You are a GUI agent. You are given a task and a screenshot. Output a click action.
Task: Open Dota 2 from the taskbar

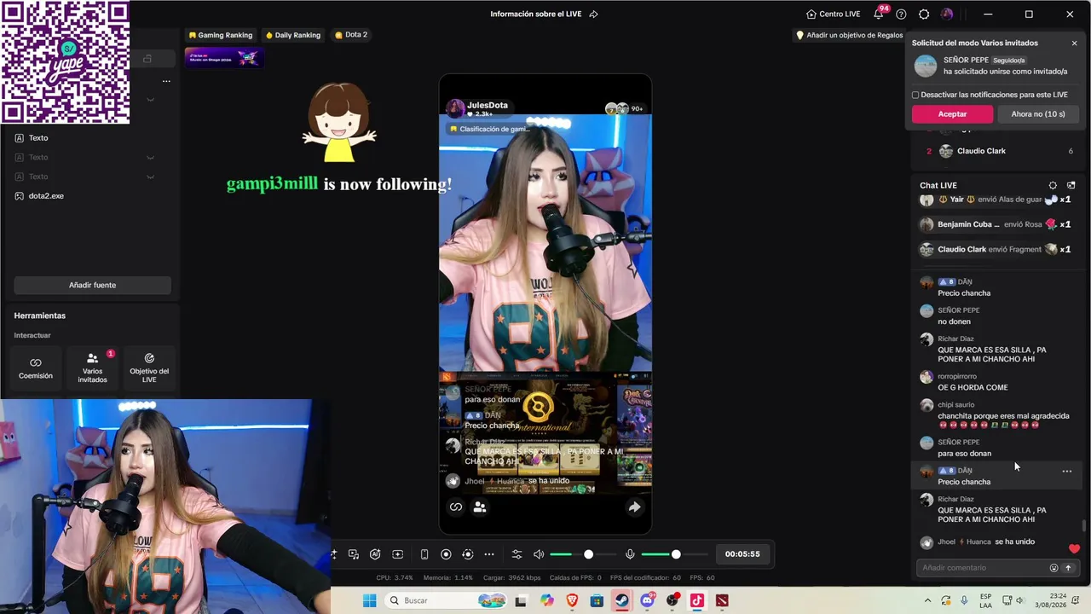(x=722, y=600)
